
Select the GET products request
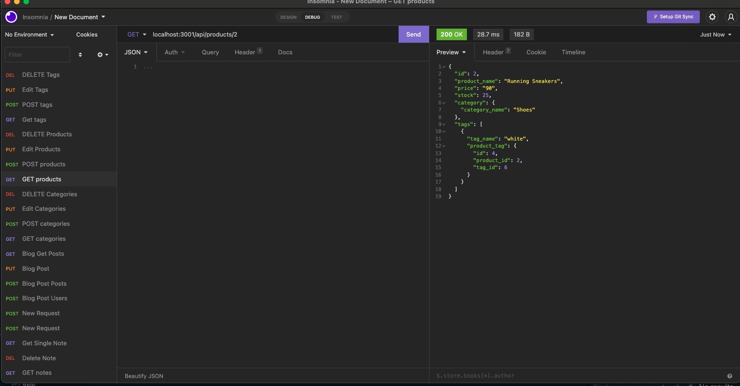(x=59, y=179)
